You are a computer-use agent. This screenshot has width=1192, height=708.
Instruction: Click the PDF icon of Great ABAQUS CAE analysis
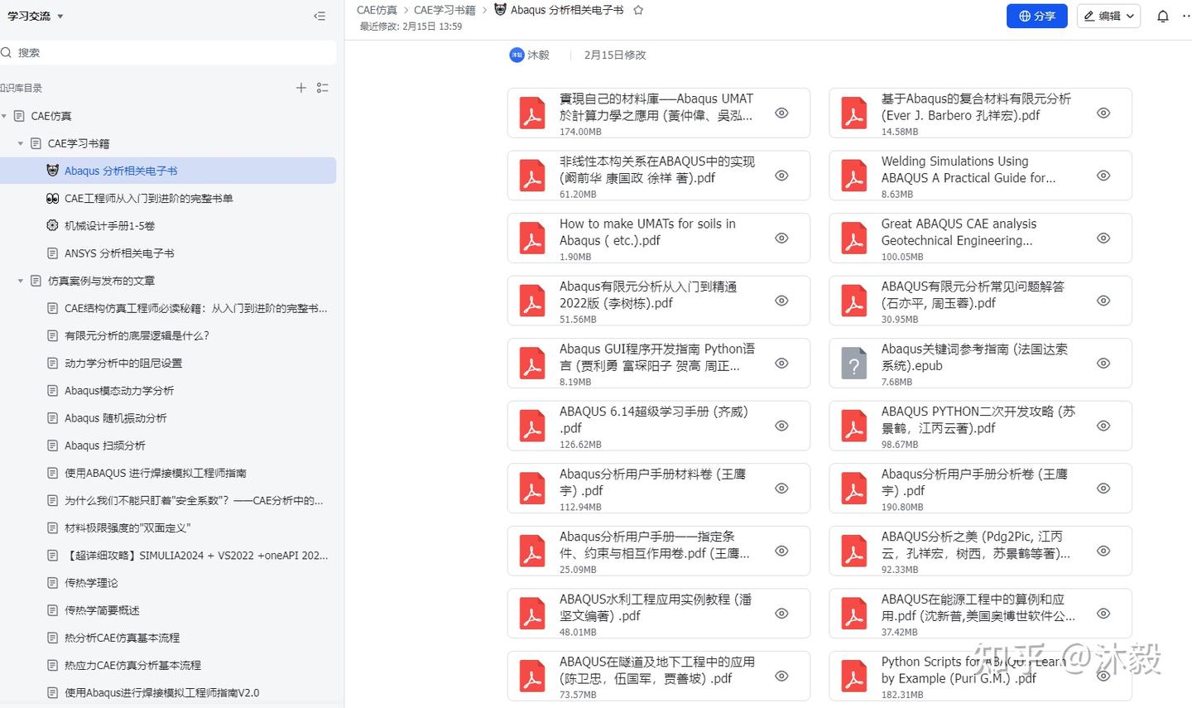[x=853, y=238]
